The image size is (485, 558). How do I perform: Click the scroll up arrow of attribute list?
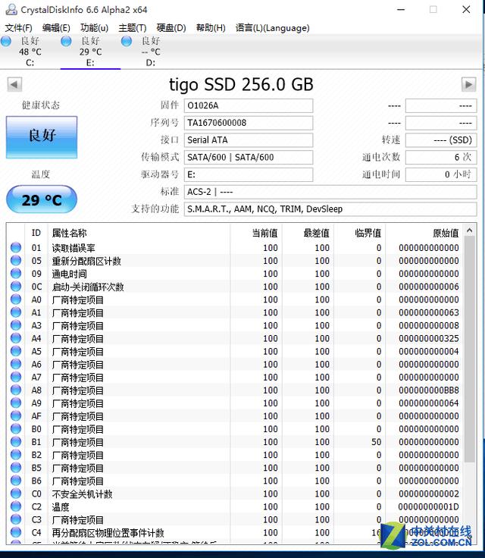(x=470, y=230)
